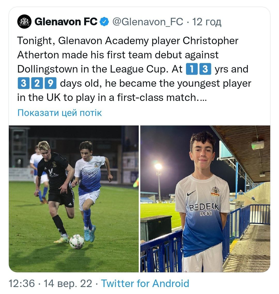The width and height of the screenshot is (279, 294).
Task: Open the Glenavon FC profile avatar
Action: coord(24,22)
